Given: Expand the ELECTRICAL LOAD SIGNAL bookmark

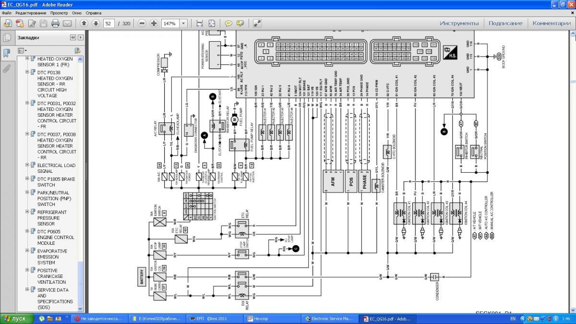Looking at the screenshot, I should coord(27,165).
